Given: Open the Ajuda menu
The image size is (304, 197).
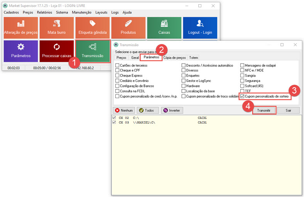Looking at the screenshot, I should click(127, 12).
